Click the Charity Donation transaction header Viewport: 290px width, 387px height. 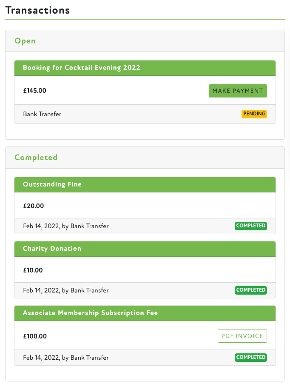point(52,249)
